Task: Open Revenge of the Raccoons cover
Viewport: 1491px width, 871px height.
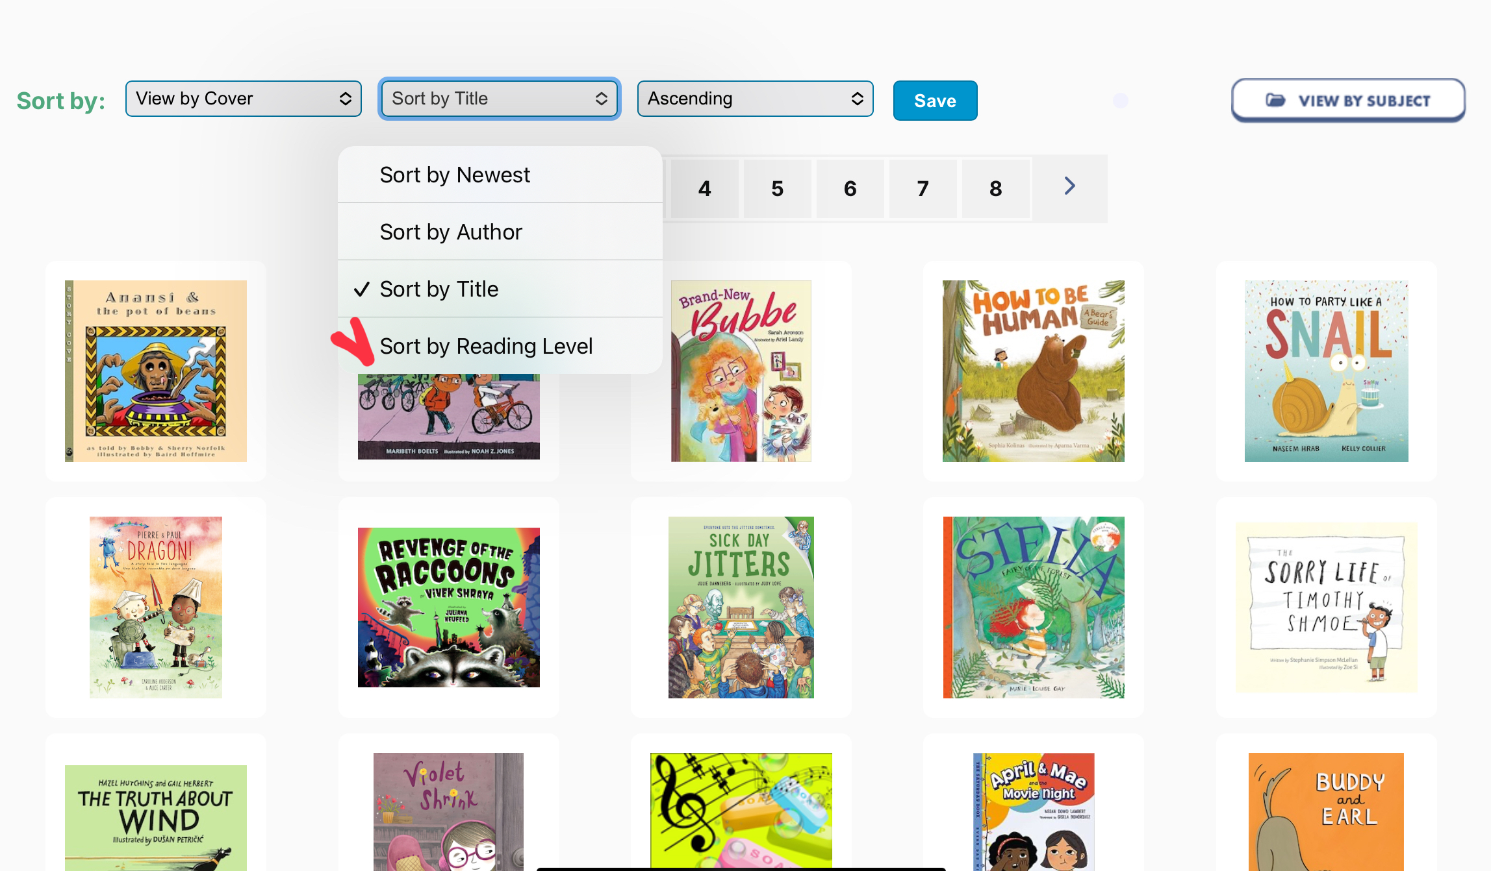Action: pyautogui.click(x=448, y=607)
